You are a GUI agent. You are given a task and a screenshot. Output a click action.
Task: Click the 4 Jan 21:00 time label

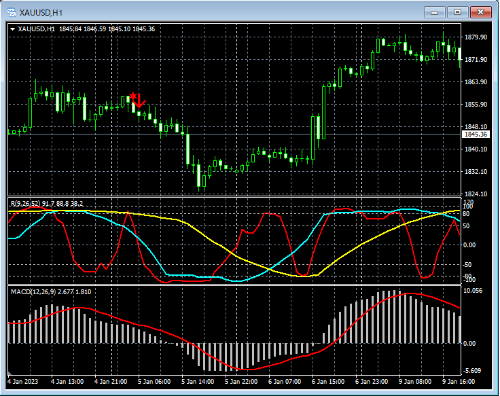click(111, 382)
